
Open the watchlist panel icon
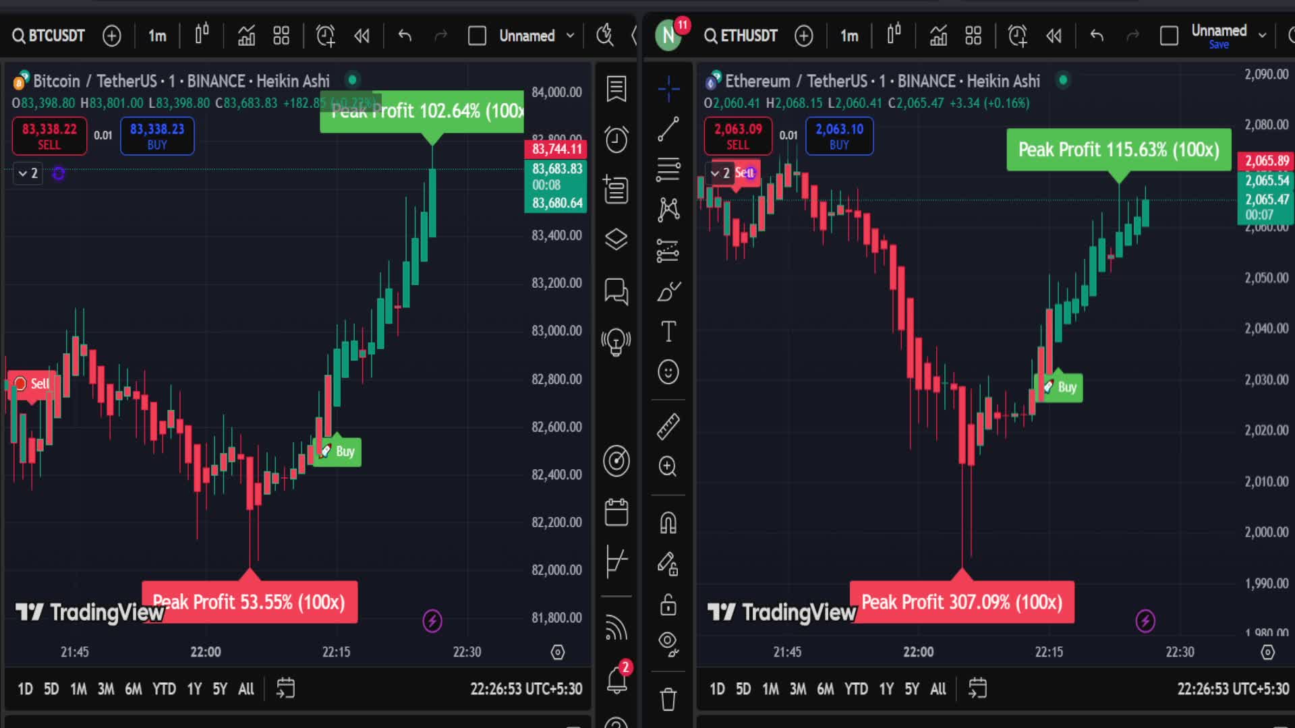[616, 88]
